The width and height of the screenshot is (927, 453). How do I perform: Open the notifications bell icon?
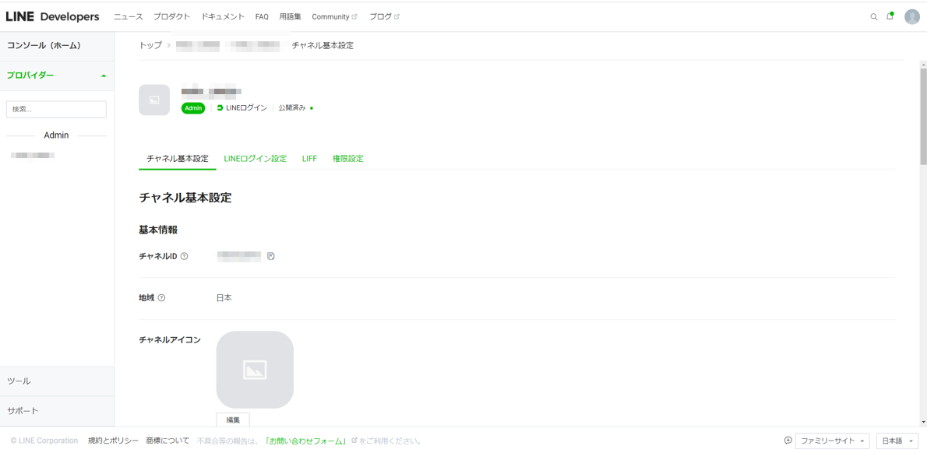890,16
